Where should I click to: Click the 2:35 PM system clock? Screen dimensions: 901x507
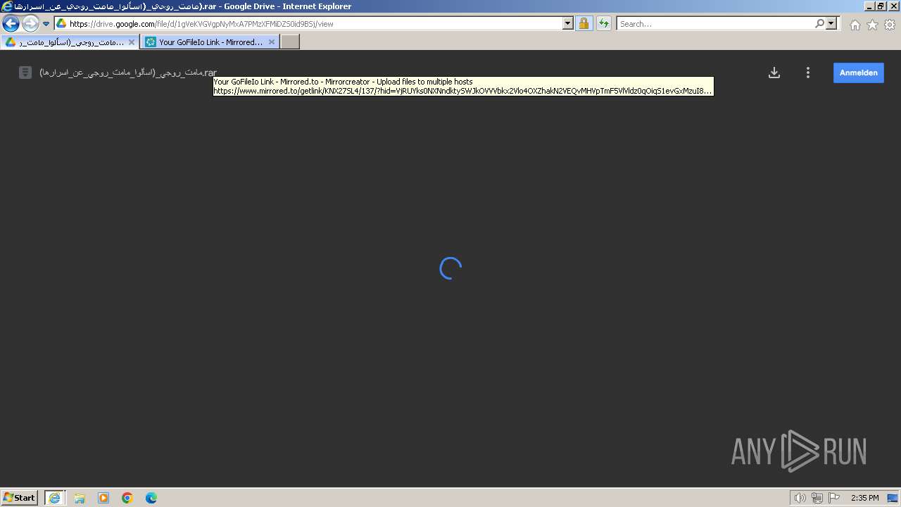pyautogui.click(x=864, y=498)
